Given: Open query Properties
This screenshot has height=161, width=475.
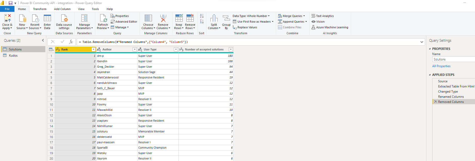Looking at the screenshot, I should (120, 16).
